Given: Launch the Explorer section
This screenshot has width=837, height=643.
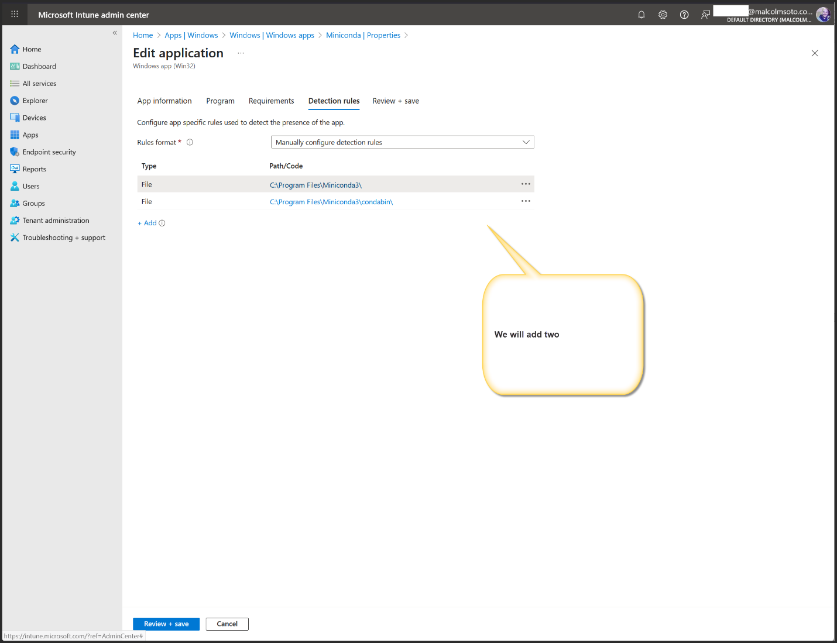Looking at the screenshot, I should (34, 100).
